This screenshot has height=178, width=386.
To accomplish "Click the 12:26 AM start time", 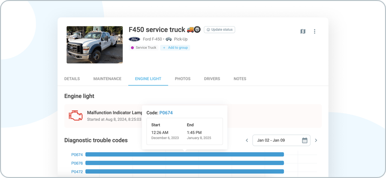I will (x=160, y=133).
